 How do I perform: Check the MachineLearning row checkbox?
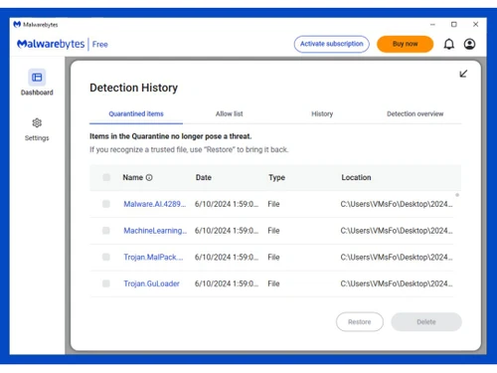click(x=106, y=231)
